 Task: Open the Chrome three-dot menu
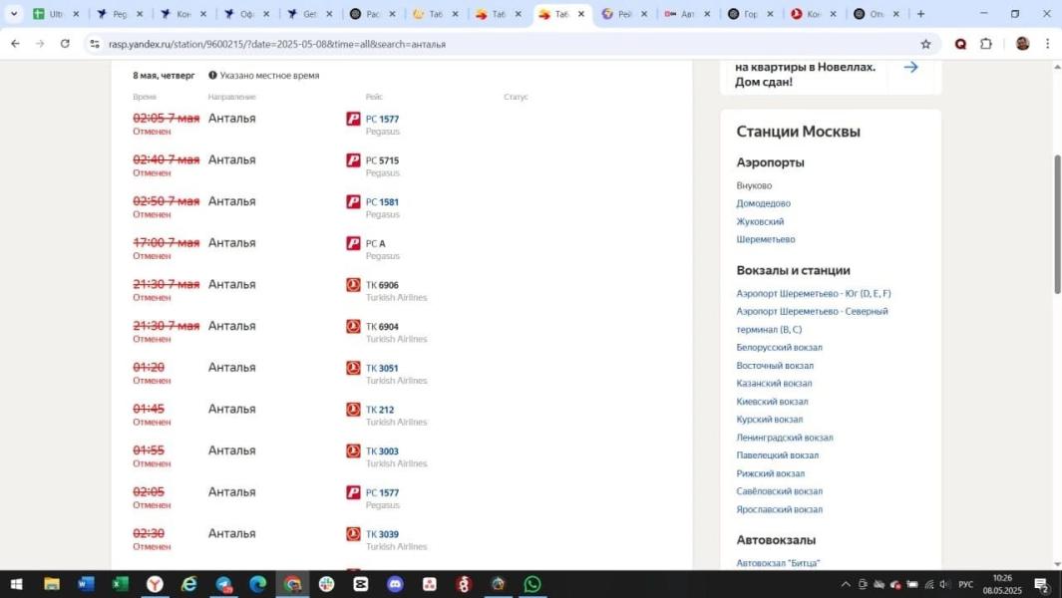(1047, 44)
